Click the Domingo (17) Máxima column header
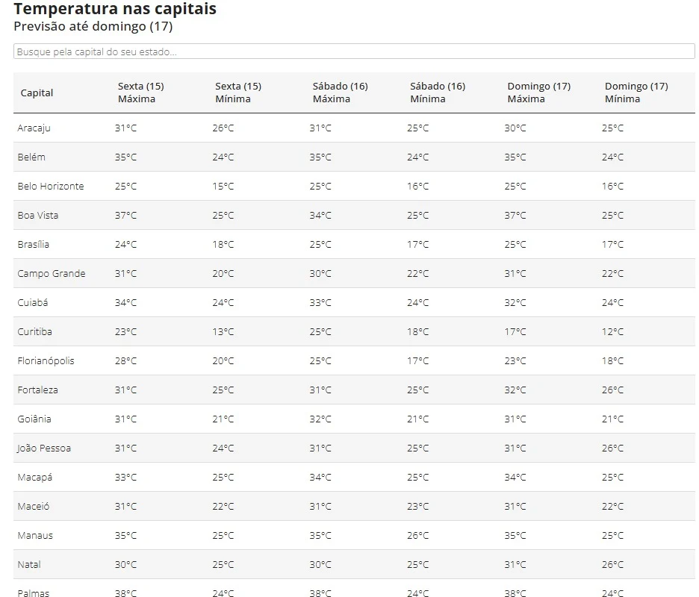This screenshot has height=597, width=699. pyautogui.click(x=539, y=93)
